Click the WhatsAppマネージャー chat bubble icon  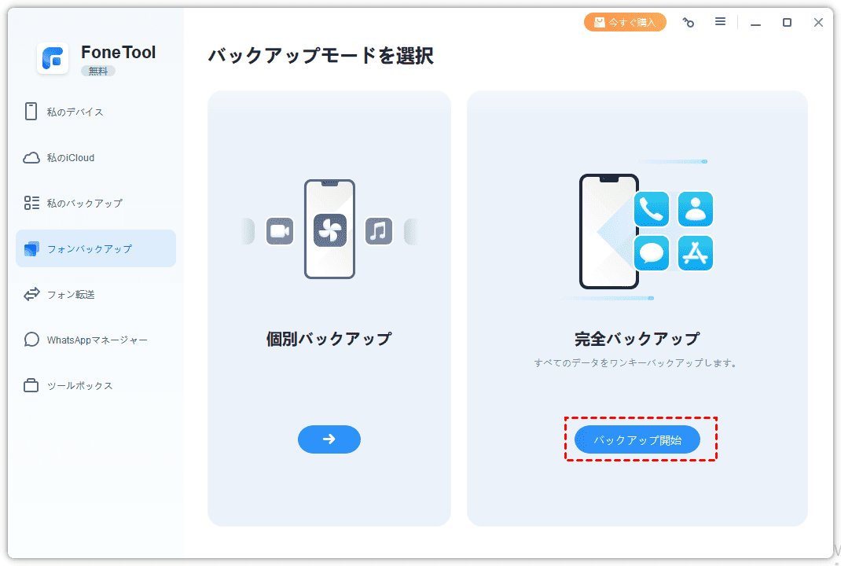point(31,340)
